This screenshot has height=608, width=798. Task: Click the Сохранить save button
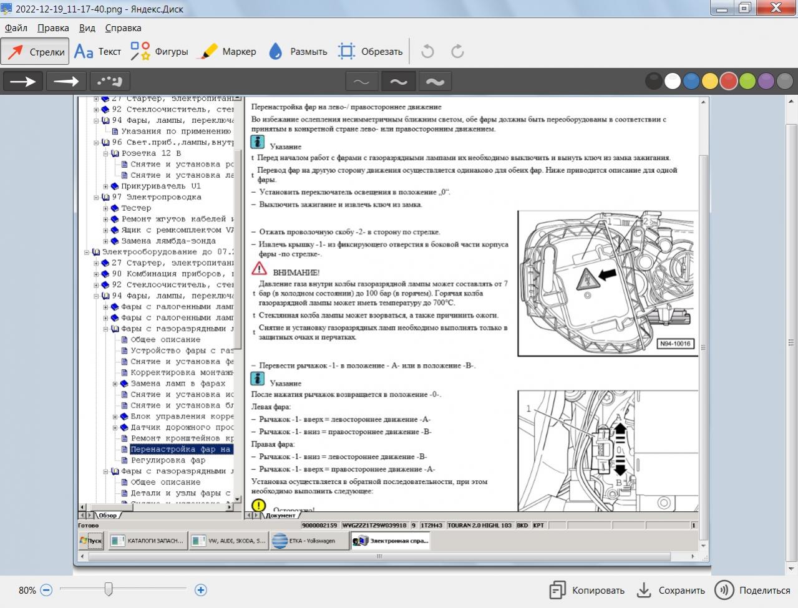tap(671, 590)
